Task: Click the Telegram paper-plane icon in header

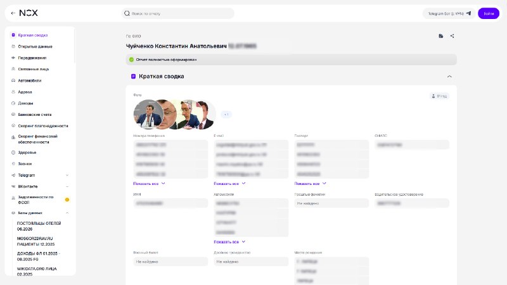Action: (468, 13)
